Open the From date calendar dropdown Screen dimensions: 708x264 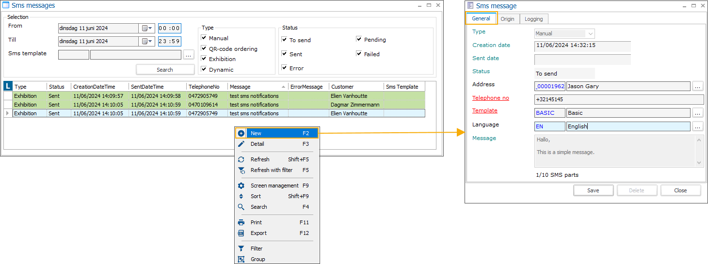147,28
